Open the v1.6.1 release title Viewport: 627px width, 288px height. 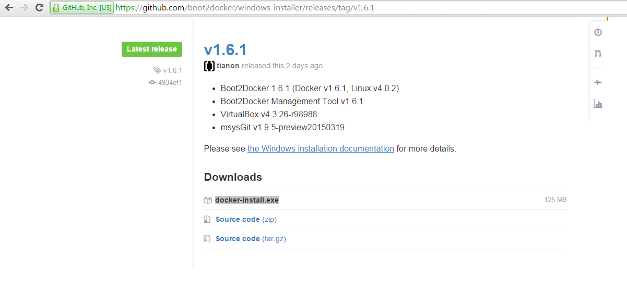tap(225, 50)
